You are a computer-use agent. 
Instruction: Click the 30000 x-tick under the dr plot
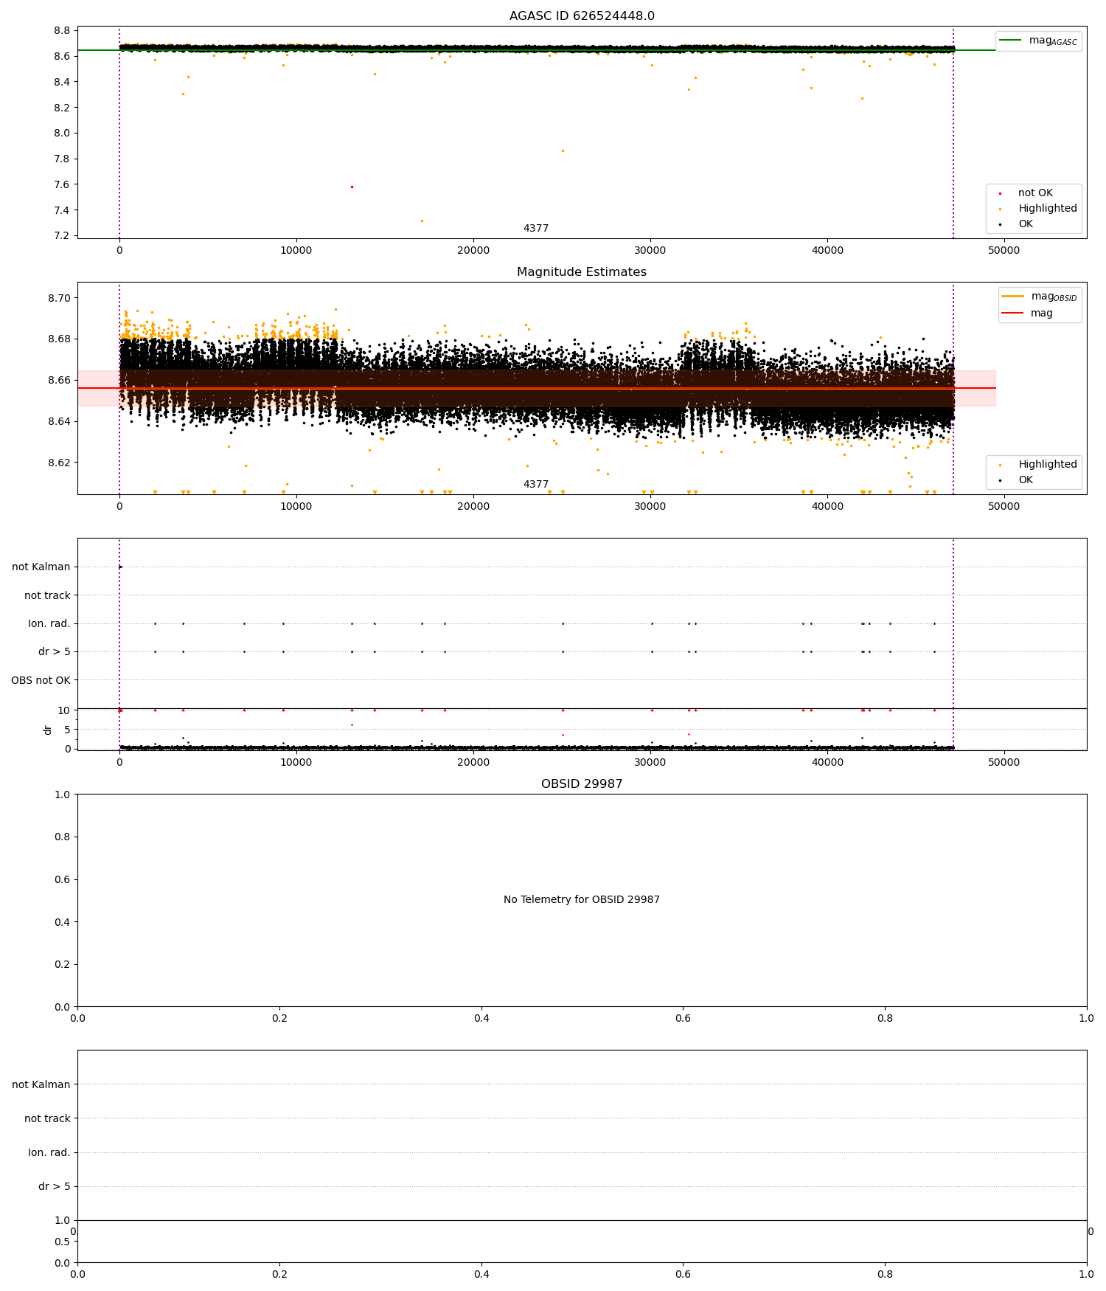[650, 763]
